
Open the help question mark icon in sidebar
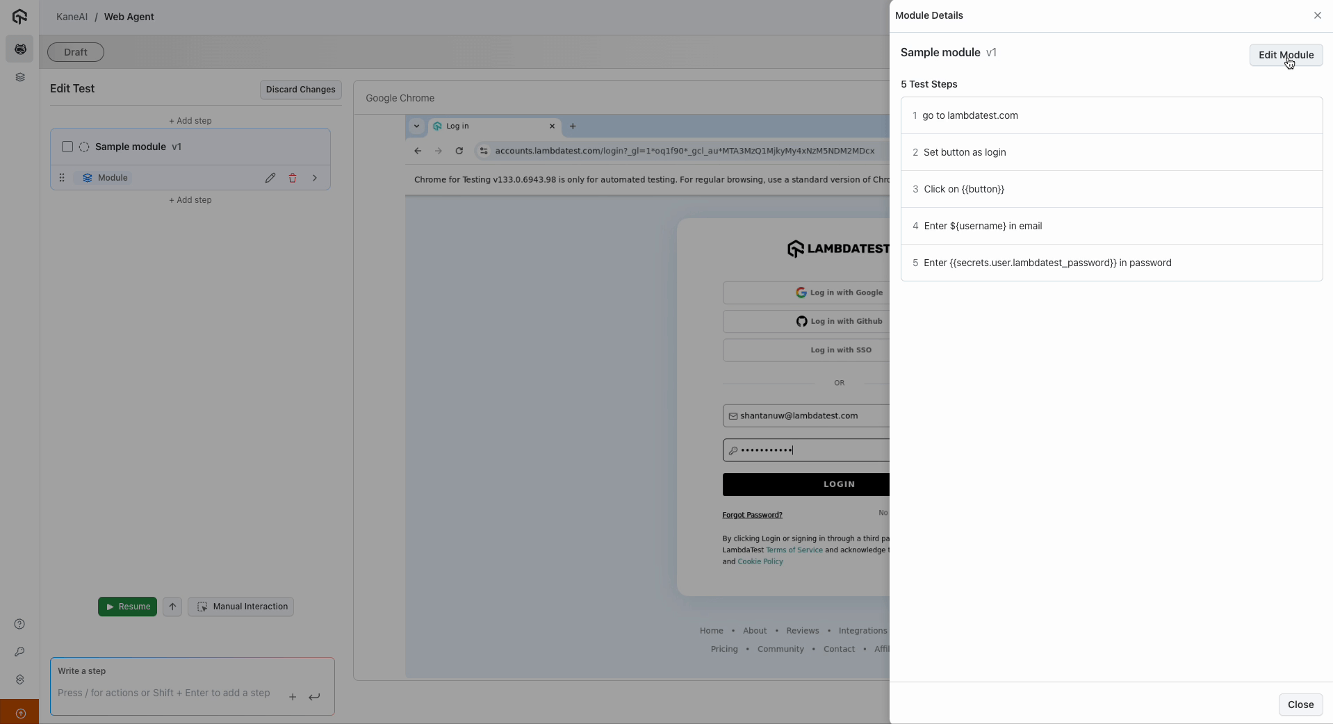coord(19,624)
